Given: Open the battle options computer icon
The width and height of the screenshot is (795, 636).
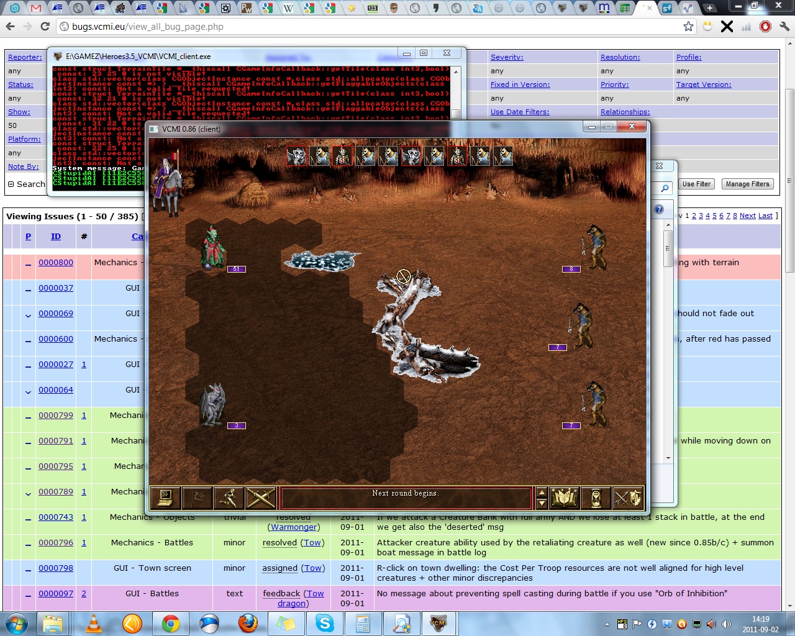Looking at the screenshot, I should point(166,497).
